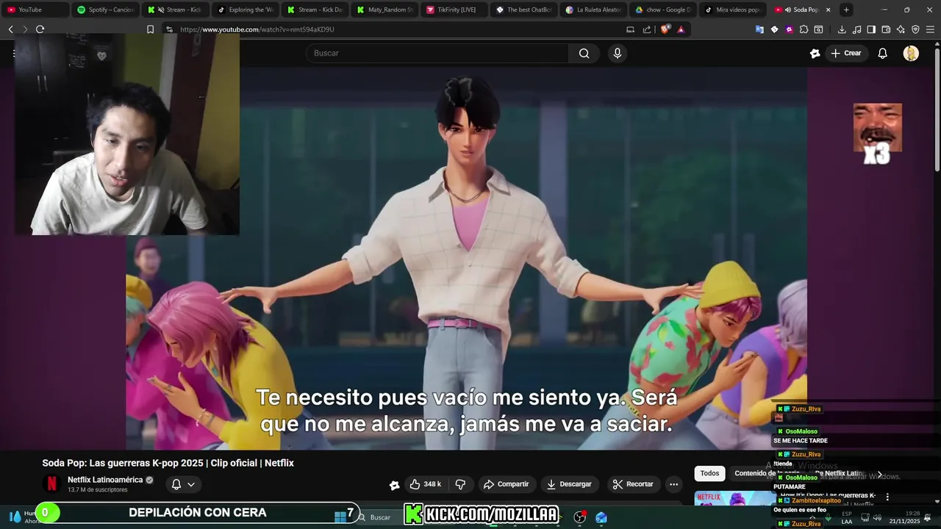Image resolution: width=941 pixels, height=529 pixels.
Task: Open the Brave VPN shield icon
Action: coord(915,29)
